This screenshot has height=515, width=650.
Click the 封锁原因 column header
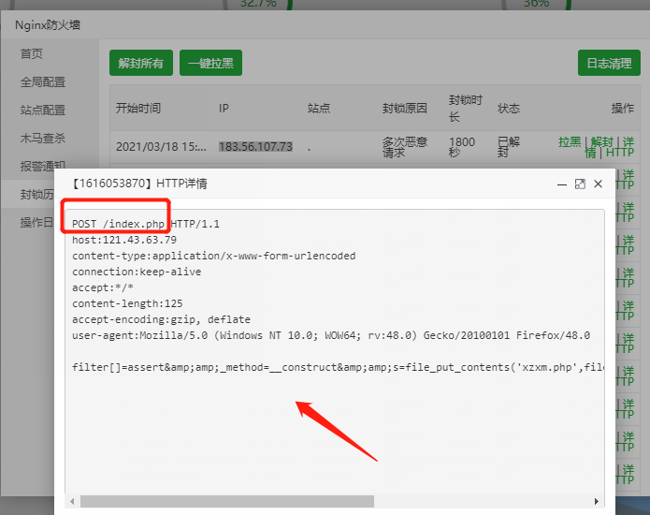[x=405, y=109]
